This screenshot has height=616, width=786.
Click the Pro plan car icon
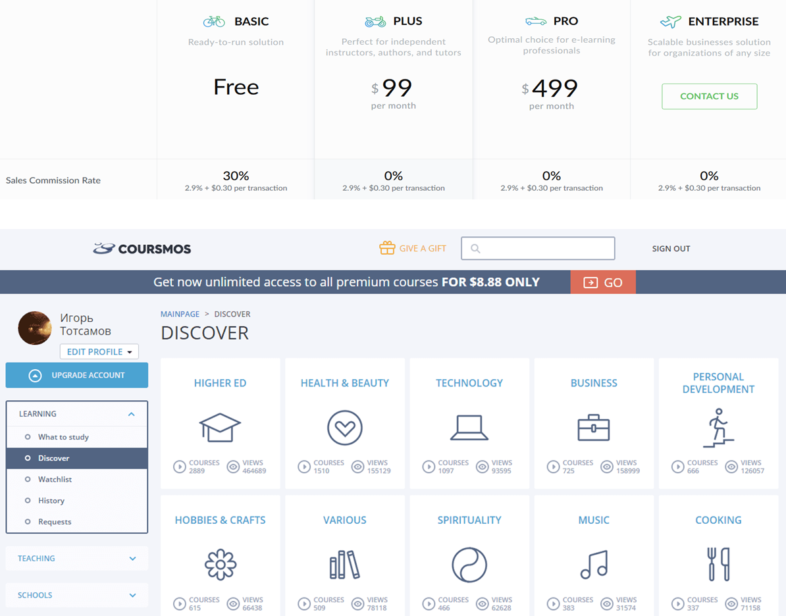pyautogui.click(x=535, y=21)
